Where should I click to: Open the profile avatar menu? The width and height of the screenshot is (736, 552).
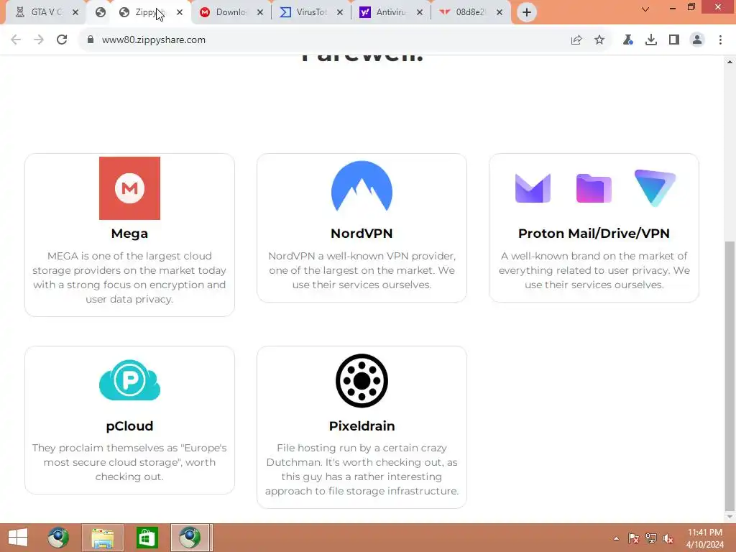697,40
